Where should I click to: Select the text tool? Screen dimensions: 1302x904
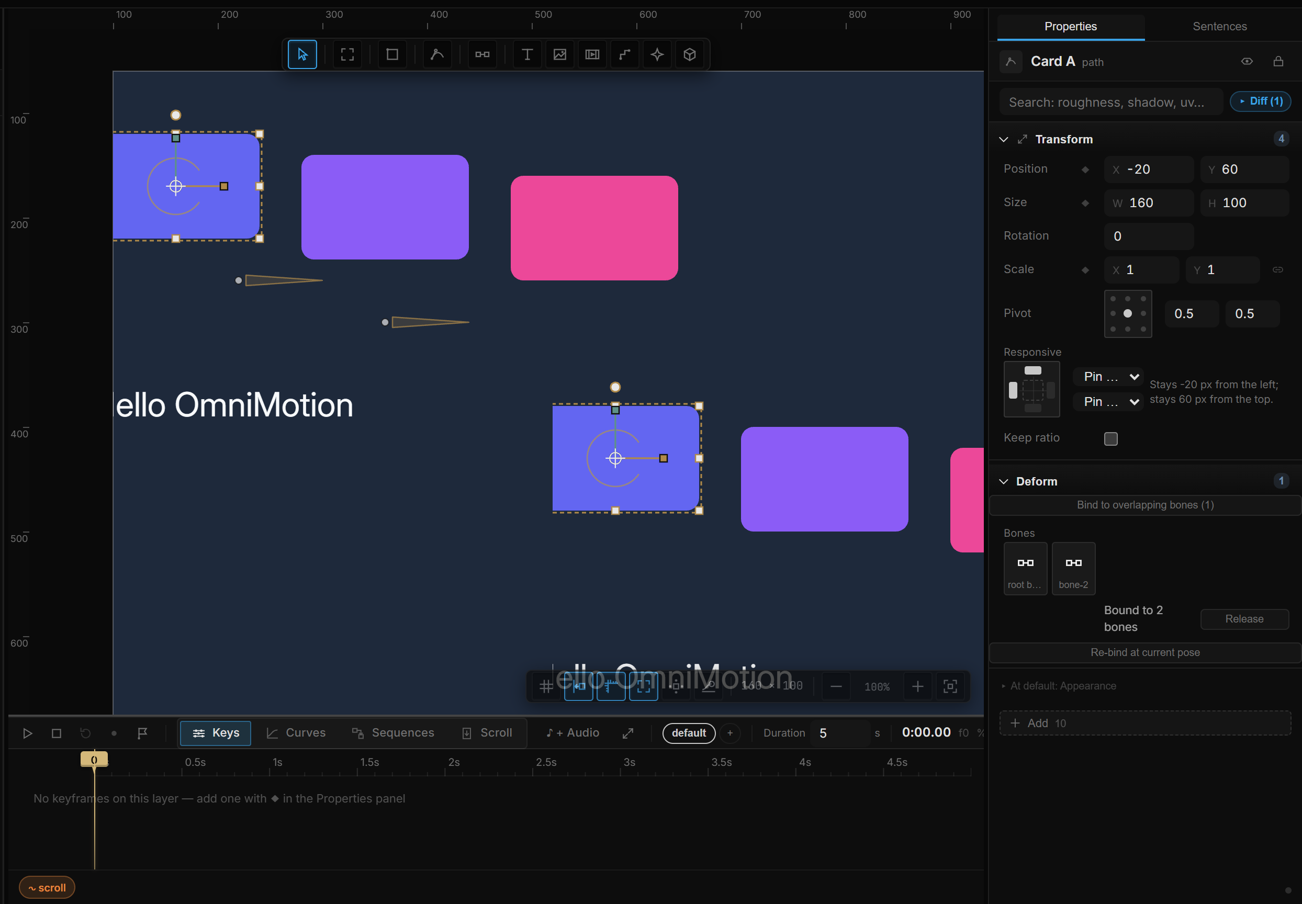pyautogui.click(x=527, y=54)
